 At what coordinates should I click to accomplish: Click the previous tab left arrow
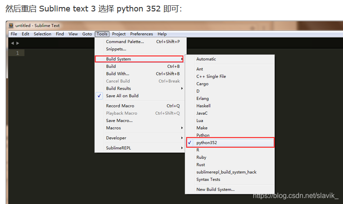point(12,43)
